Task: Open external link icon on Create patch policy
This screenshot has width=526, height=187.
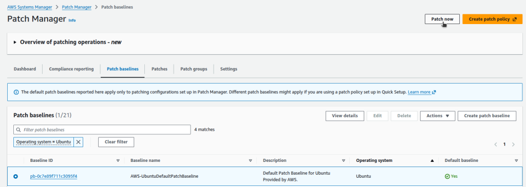Action: (x=515, y=19)
